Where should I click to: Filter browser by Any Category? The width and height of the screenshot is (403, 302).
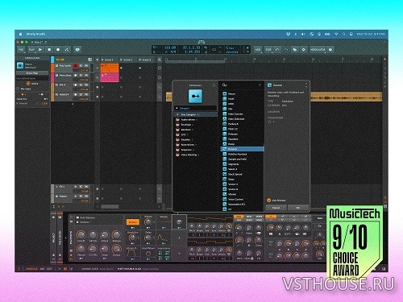[x=195, y=114]
